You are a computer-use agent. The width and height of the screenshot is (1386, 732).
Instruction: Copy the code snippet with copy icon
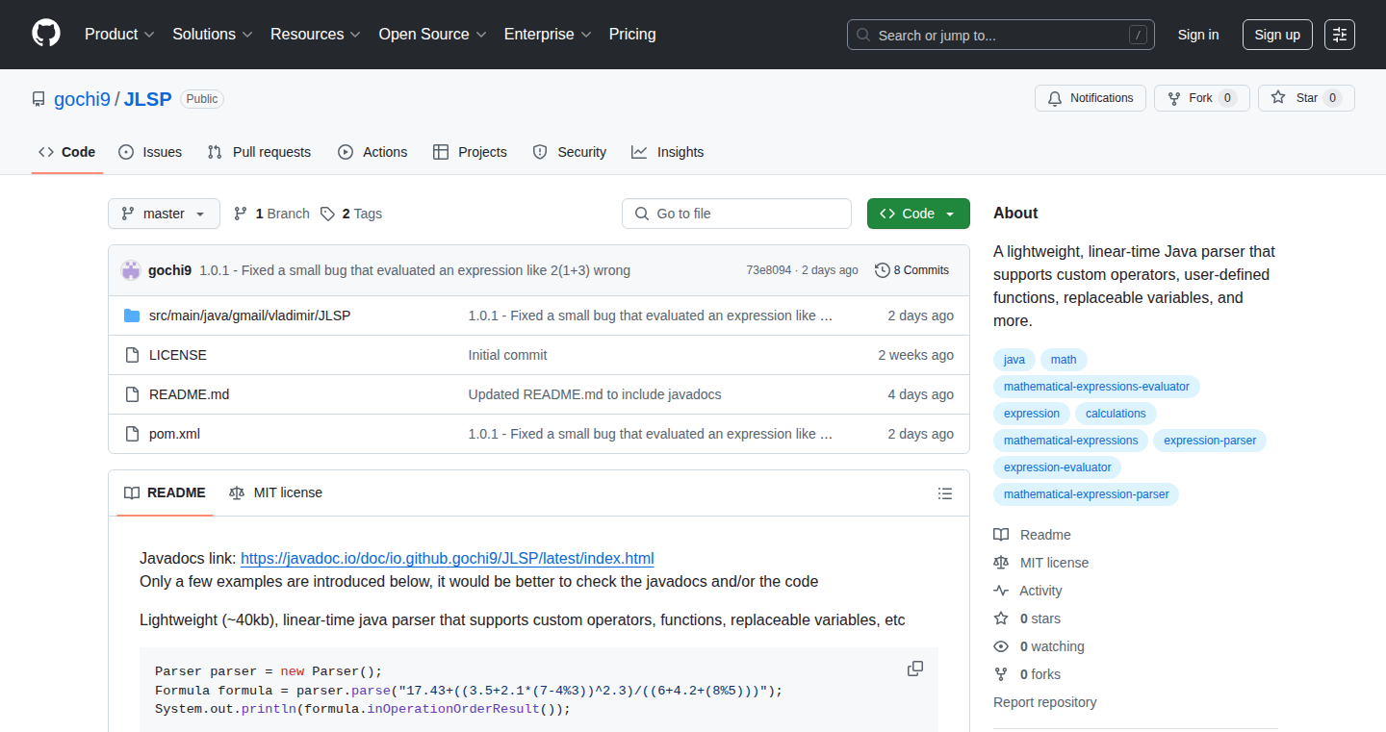915,669
